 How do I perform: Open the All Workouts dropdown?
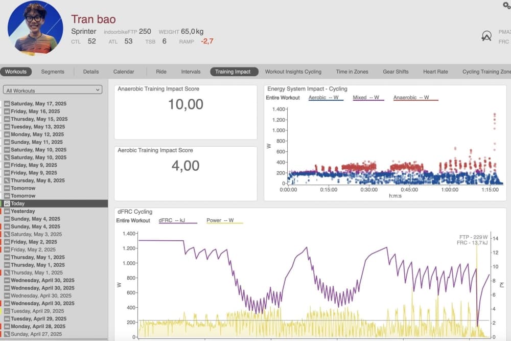53,90
